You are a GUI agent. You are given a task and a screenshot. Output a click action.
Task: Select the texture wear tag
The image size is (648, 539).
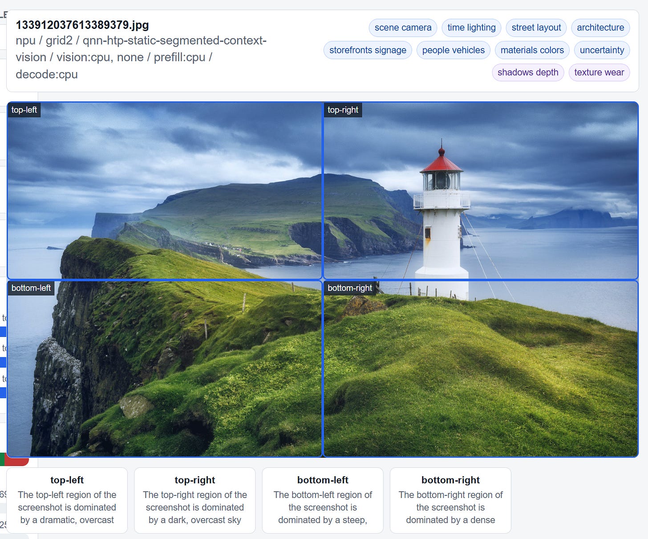pyautogui.click(x=599, y=73)
